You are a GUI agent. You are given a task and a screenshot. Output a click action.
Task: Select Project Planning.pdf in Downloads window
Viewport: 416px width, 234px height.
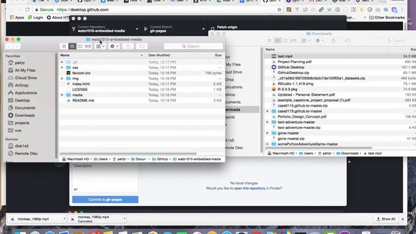point(340,62)
